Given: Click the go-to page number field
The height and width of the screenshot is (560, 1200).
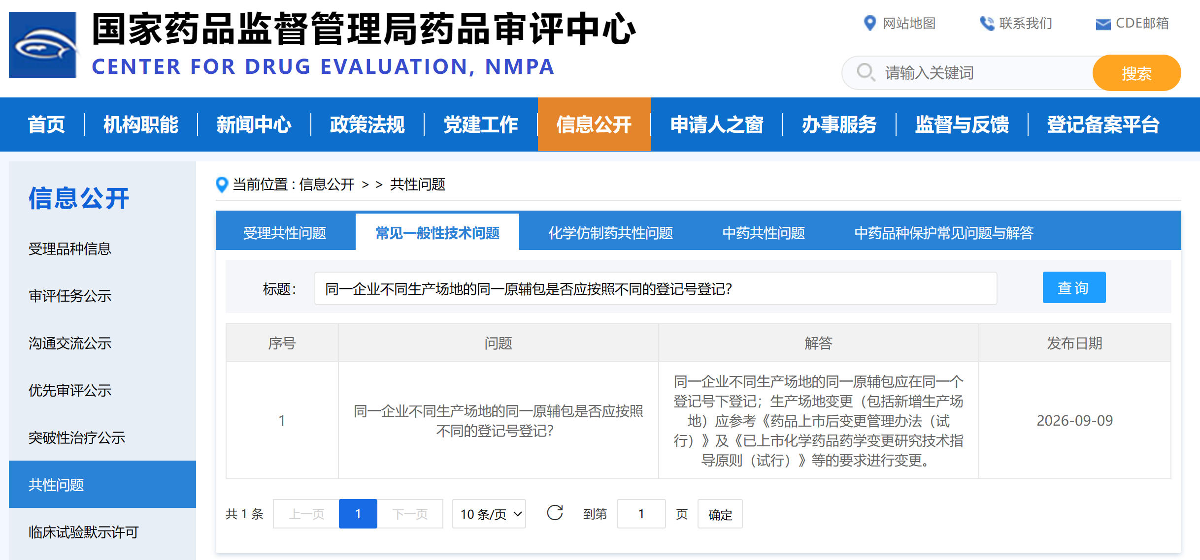Looking at the screenshot, I should pyautogui.click(x=641, y=514).
